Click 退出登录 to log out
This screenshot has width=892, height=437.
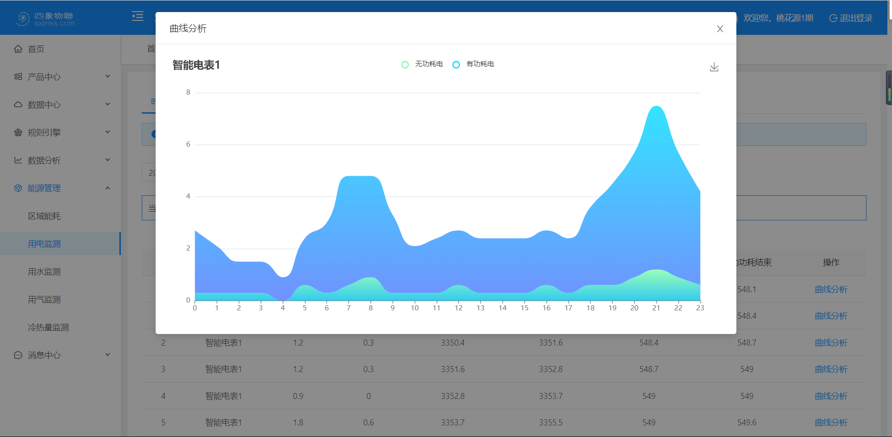point(851,18)
